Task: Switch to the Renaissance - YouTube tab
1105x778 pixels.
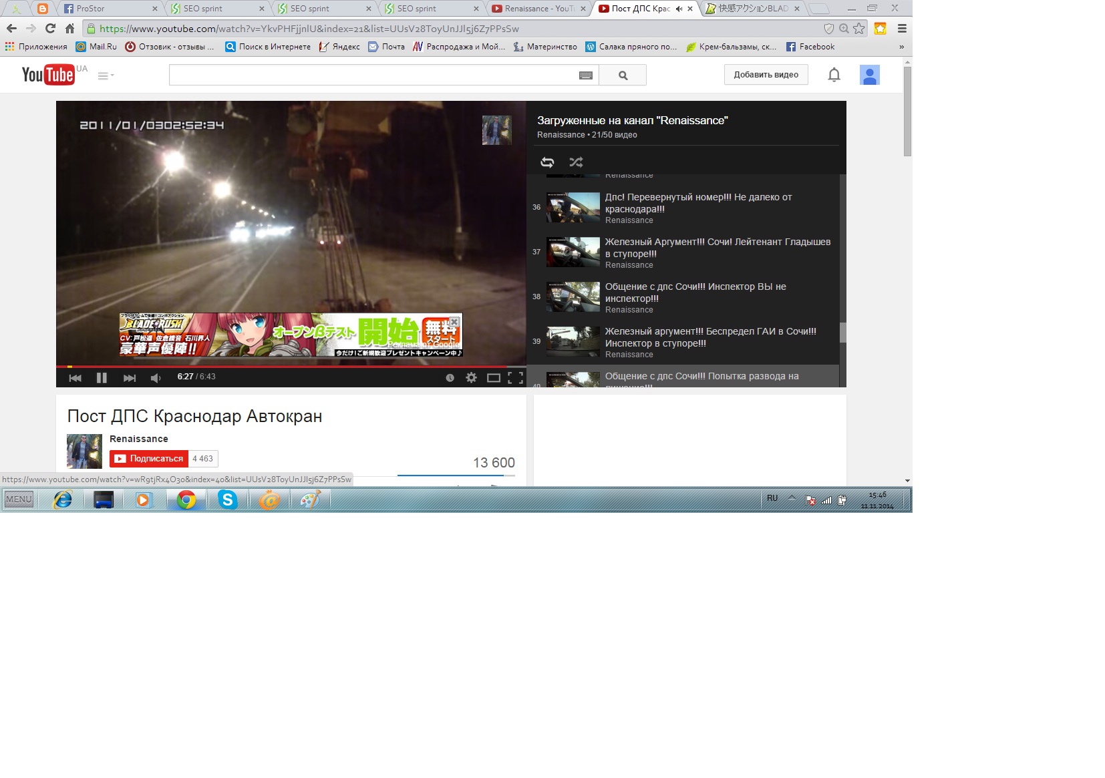Action: (x=538, y=9)
